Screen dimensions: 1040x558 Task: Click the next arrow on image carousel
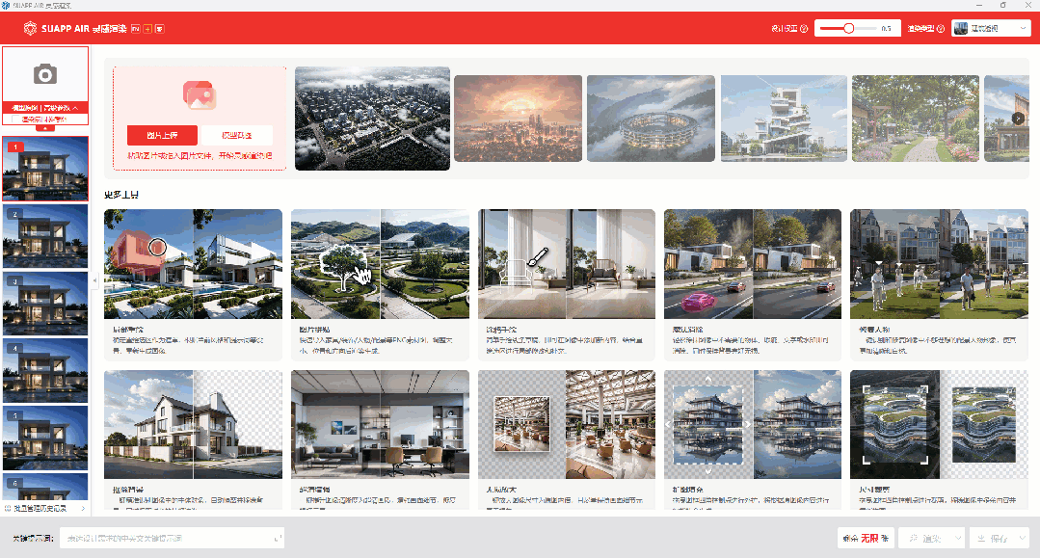(x=1018, y=119)
